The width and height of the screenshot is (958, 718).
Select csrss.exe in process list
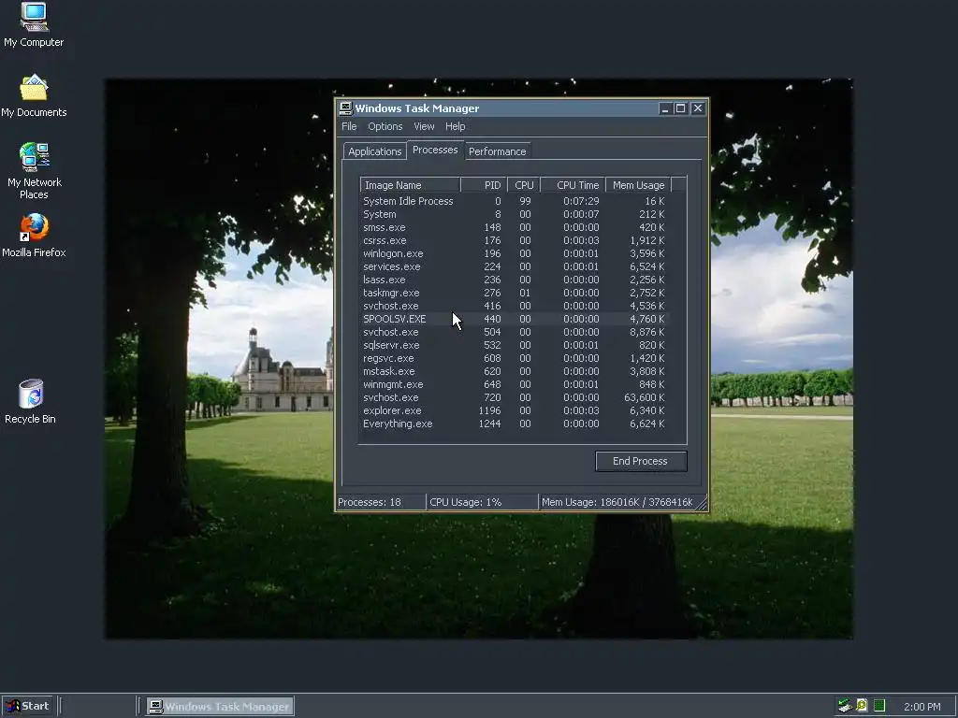514,240
